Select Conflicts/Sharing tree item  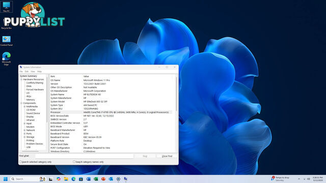point(35,83)
